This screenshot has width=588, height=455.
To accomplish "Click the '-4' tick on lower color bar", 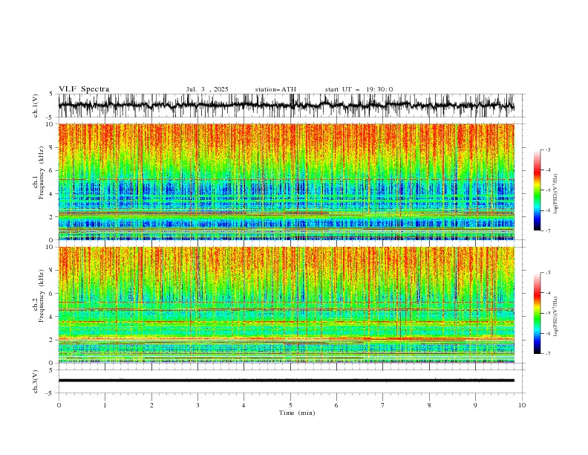I will tap(548, 293).
